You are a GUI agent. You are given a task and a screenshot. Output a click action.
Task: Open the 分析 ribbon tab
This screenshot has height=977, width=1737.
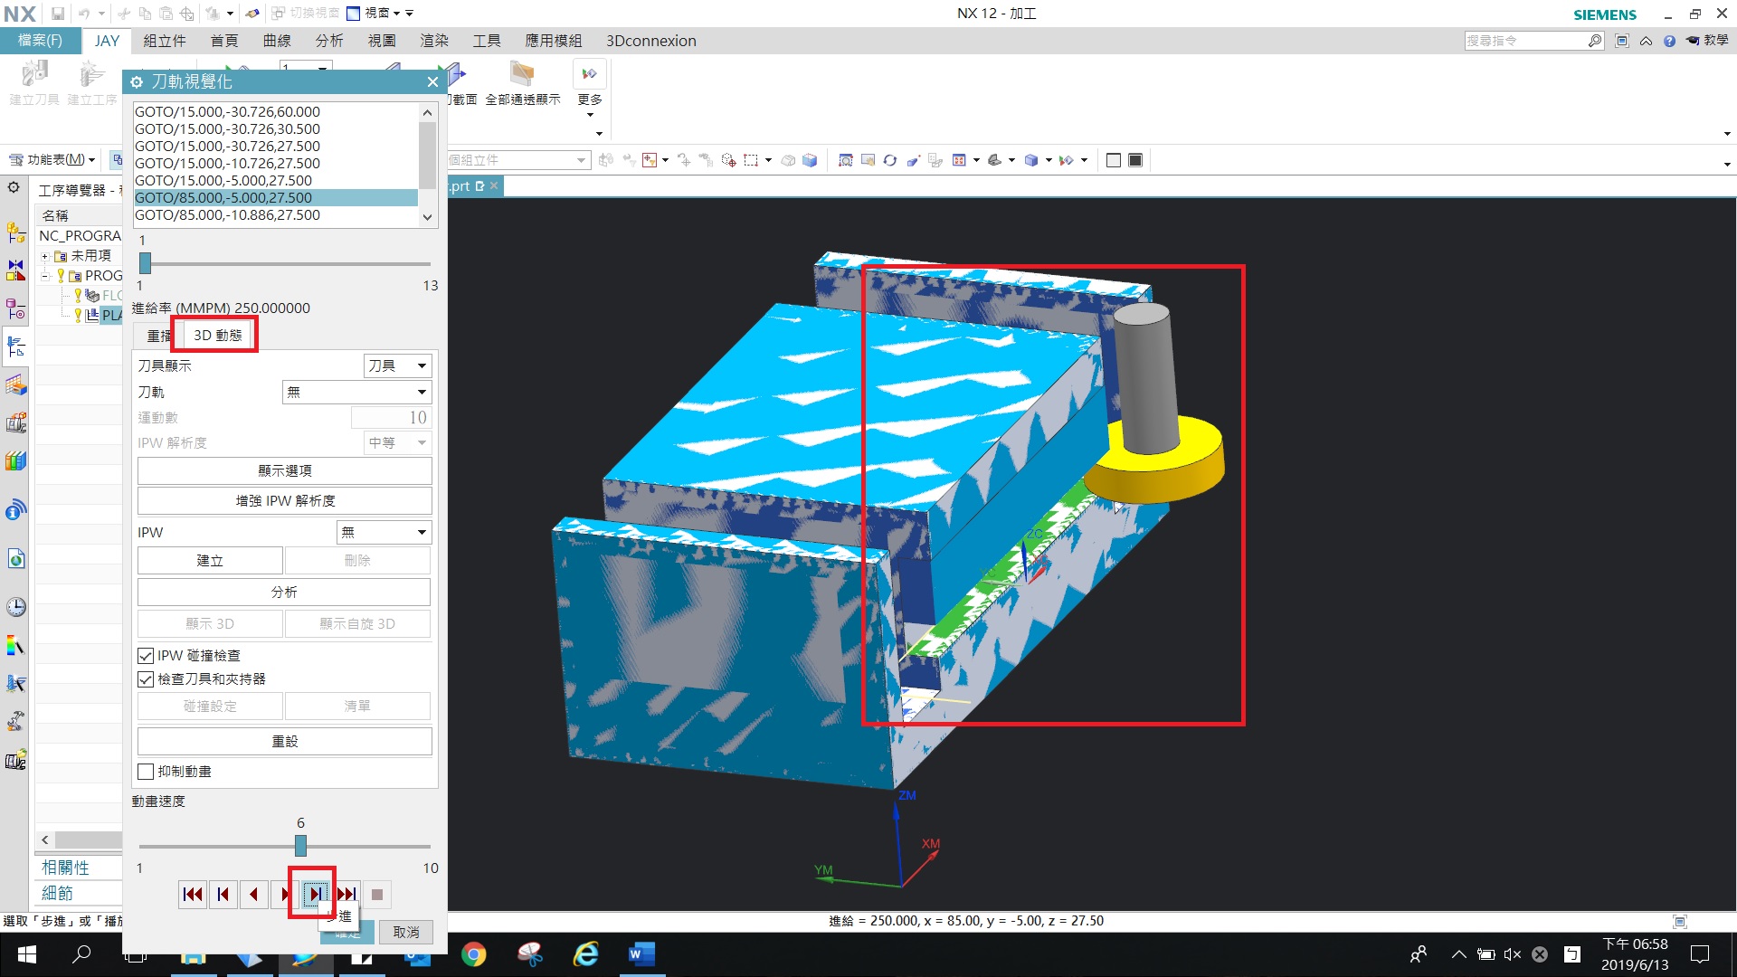329,41
